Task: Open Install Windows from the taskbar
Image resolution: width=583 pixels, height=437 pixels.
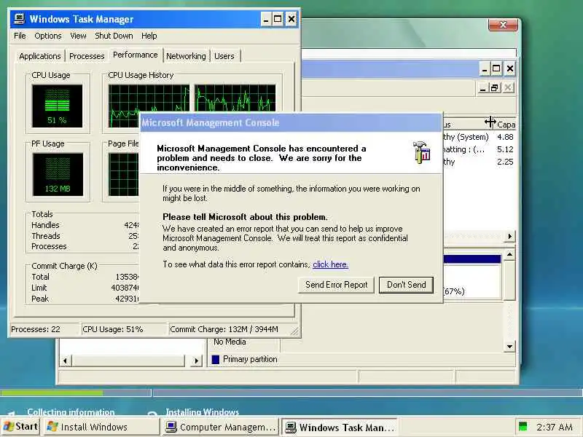Action: 101,427
